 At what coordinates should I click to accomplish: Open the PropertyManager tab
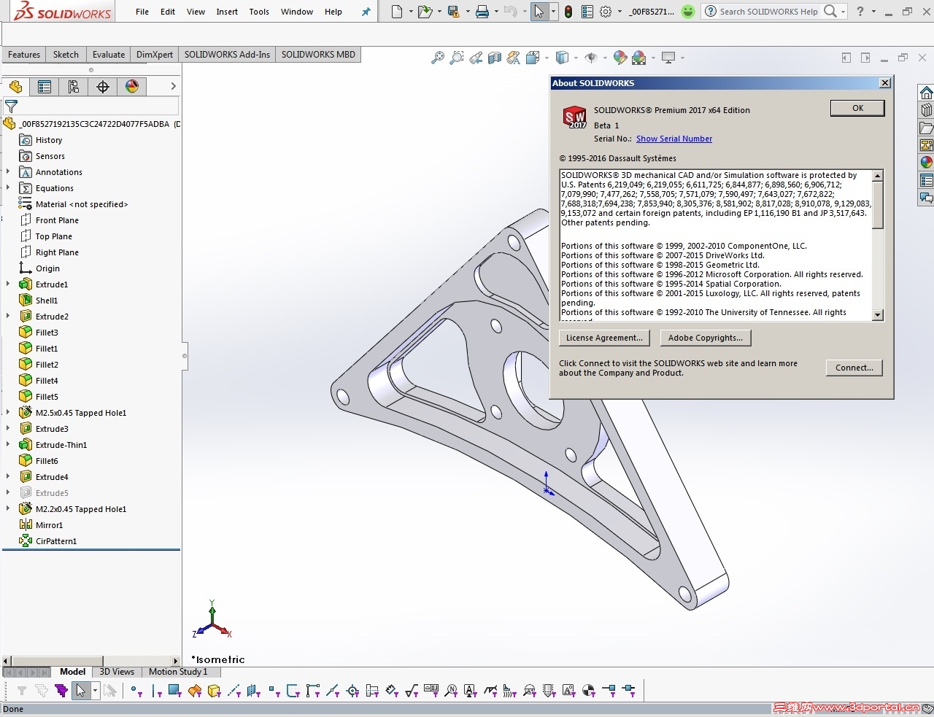(x=45, y=87)
